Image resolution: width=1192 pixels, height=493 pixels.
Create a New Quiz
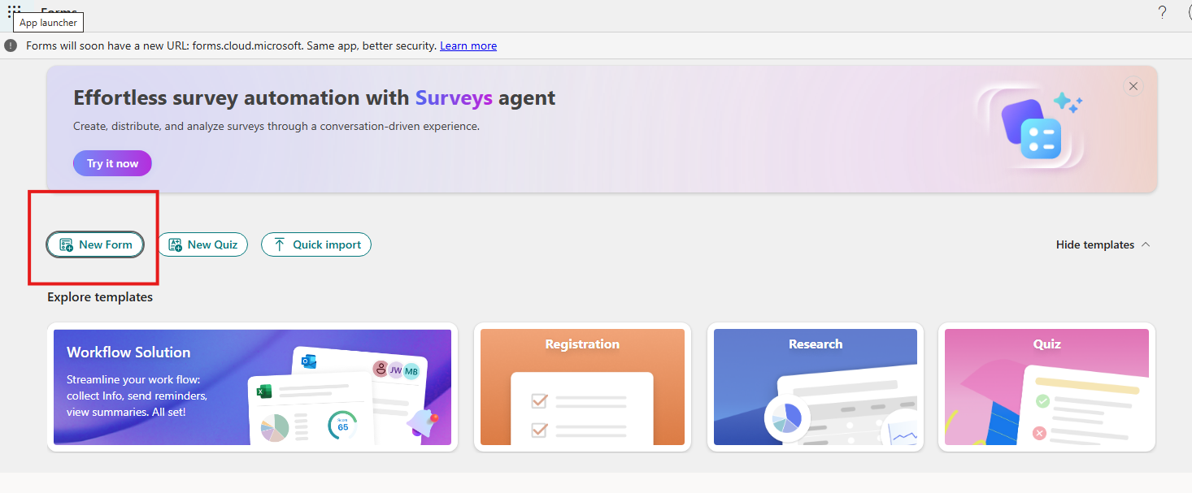[x=202, y=244]
